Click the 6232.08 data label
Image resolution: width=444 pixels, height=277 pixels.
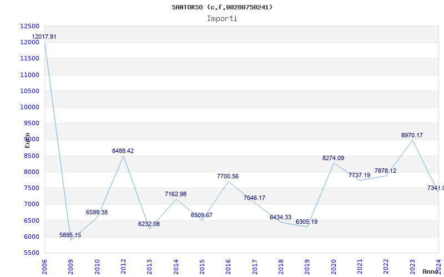(x=149, y=224)
